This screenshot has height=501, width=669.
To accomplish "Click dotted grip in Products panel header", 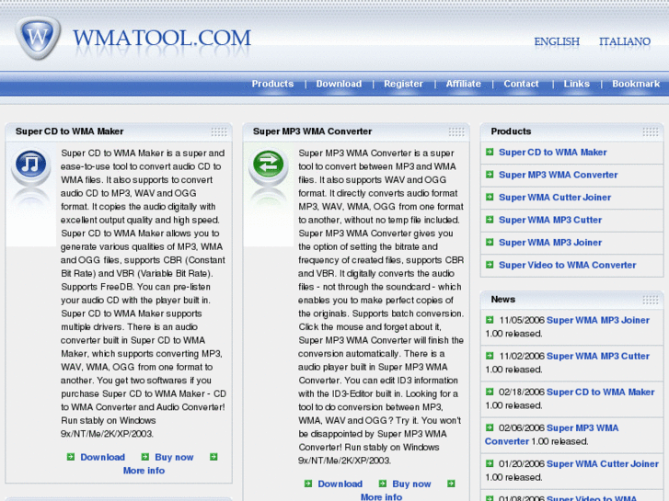I will pos(651,132).
